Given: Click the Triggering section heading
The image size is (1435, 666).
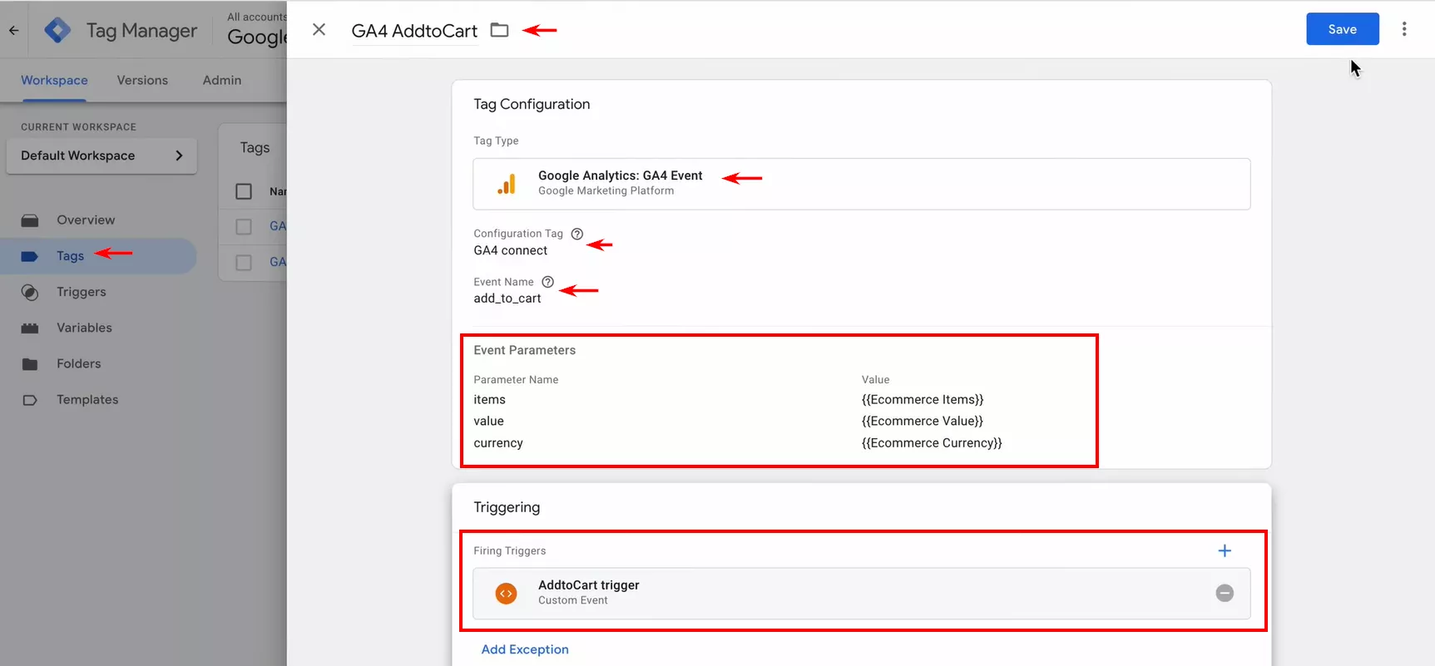Looking at the screenshot, I should (x=507, y=507).
